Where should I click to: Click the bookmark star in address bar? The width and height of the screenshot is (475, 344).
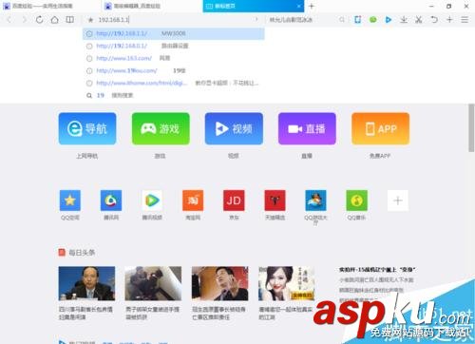pos(90,20)
